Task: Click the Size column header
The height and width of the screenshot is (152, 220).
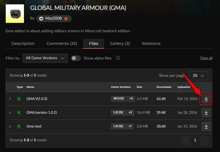Action: [139, 87]
